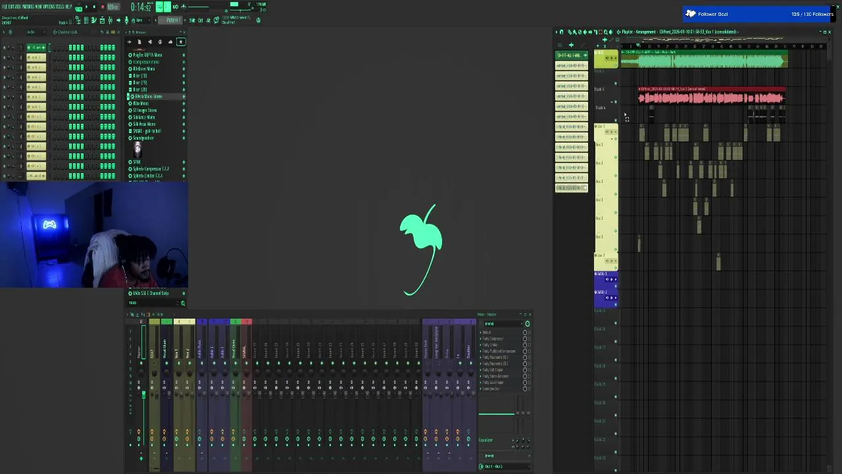
Task: Click the search icon beside TAGS
Action: click(183, 303)
